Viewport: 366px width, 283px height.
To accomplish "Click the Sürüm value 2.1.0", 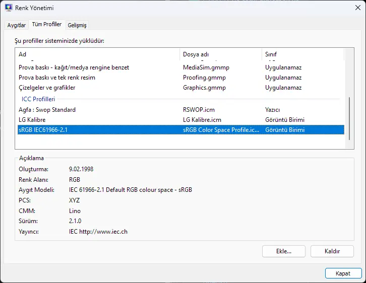I will tap(75, 221).
